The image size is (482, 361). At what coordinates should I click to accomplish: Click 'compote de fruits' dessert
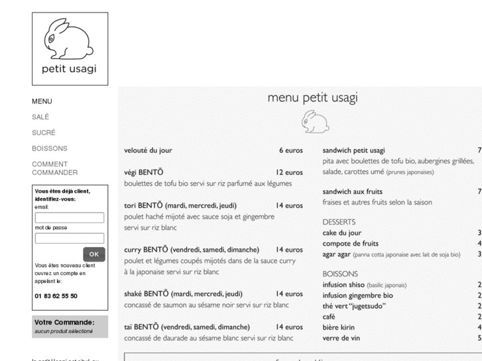coord(351,244)
